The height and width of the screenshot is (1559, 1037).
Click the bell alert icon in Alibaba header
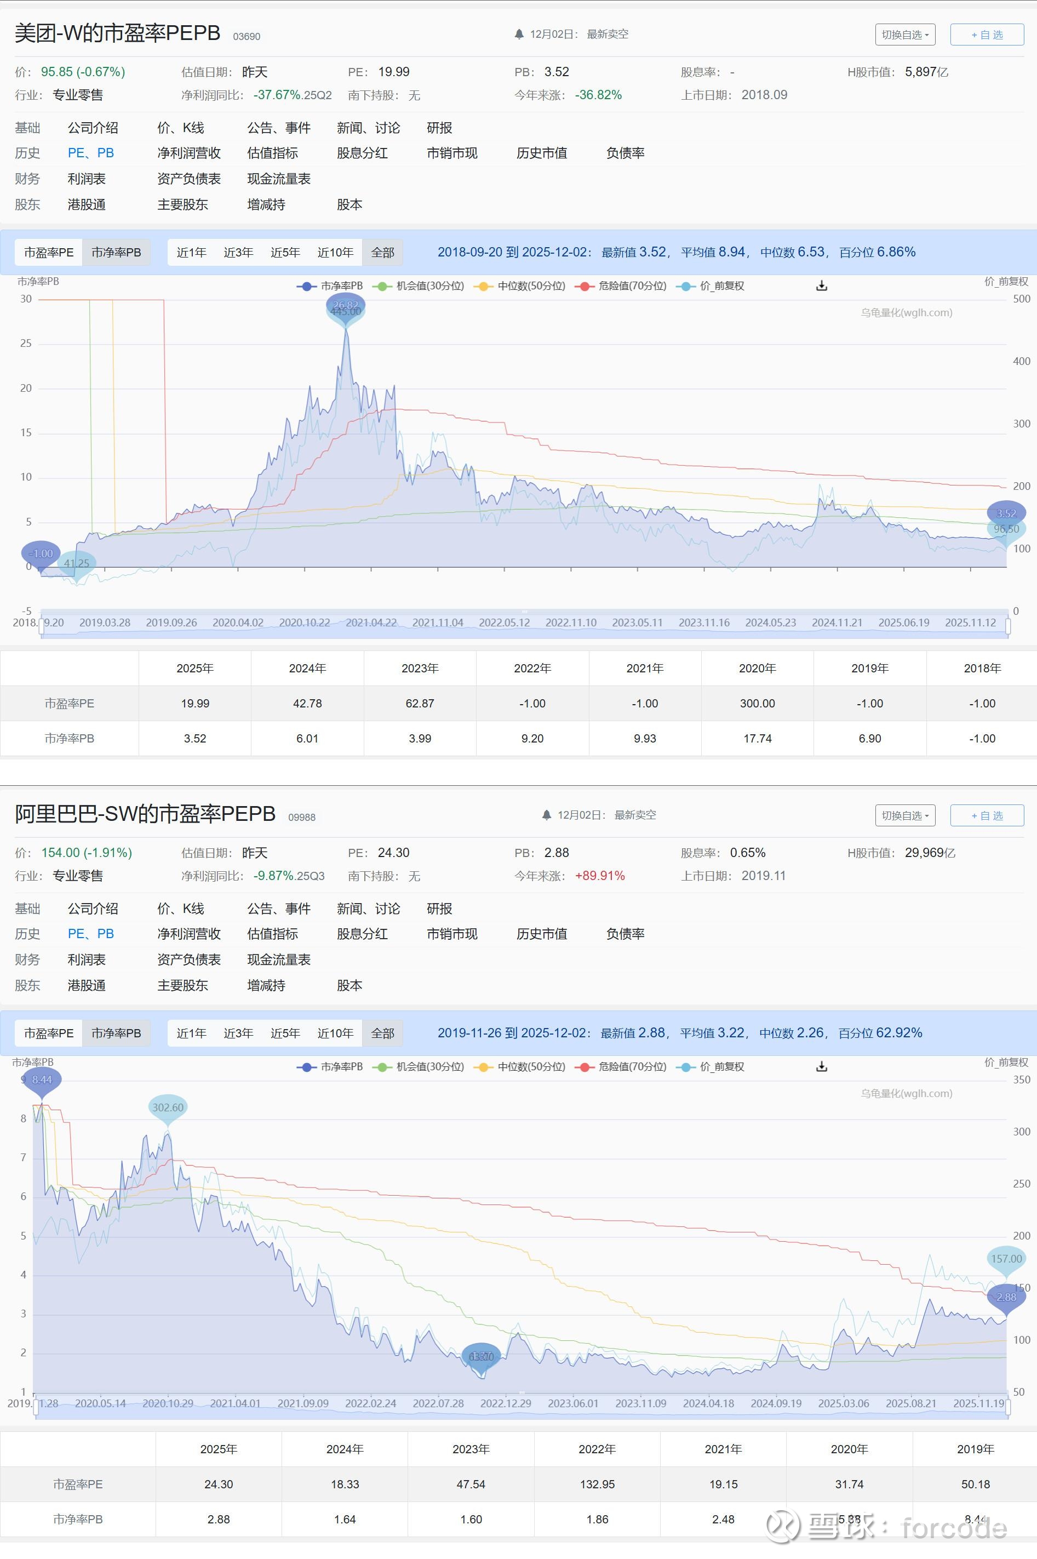[546, 815]
